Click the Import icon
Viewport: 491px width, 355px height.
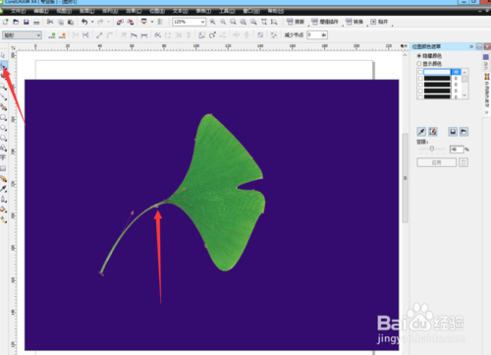[120, 22]
